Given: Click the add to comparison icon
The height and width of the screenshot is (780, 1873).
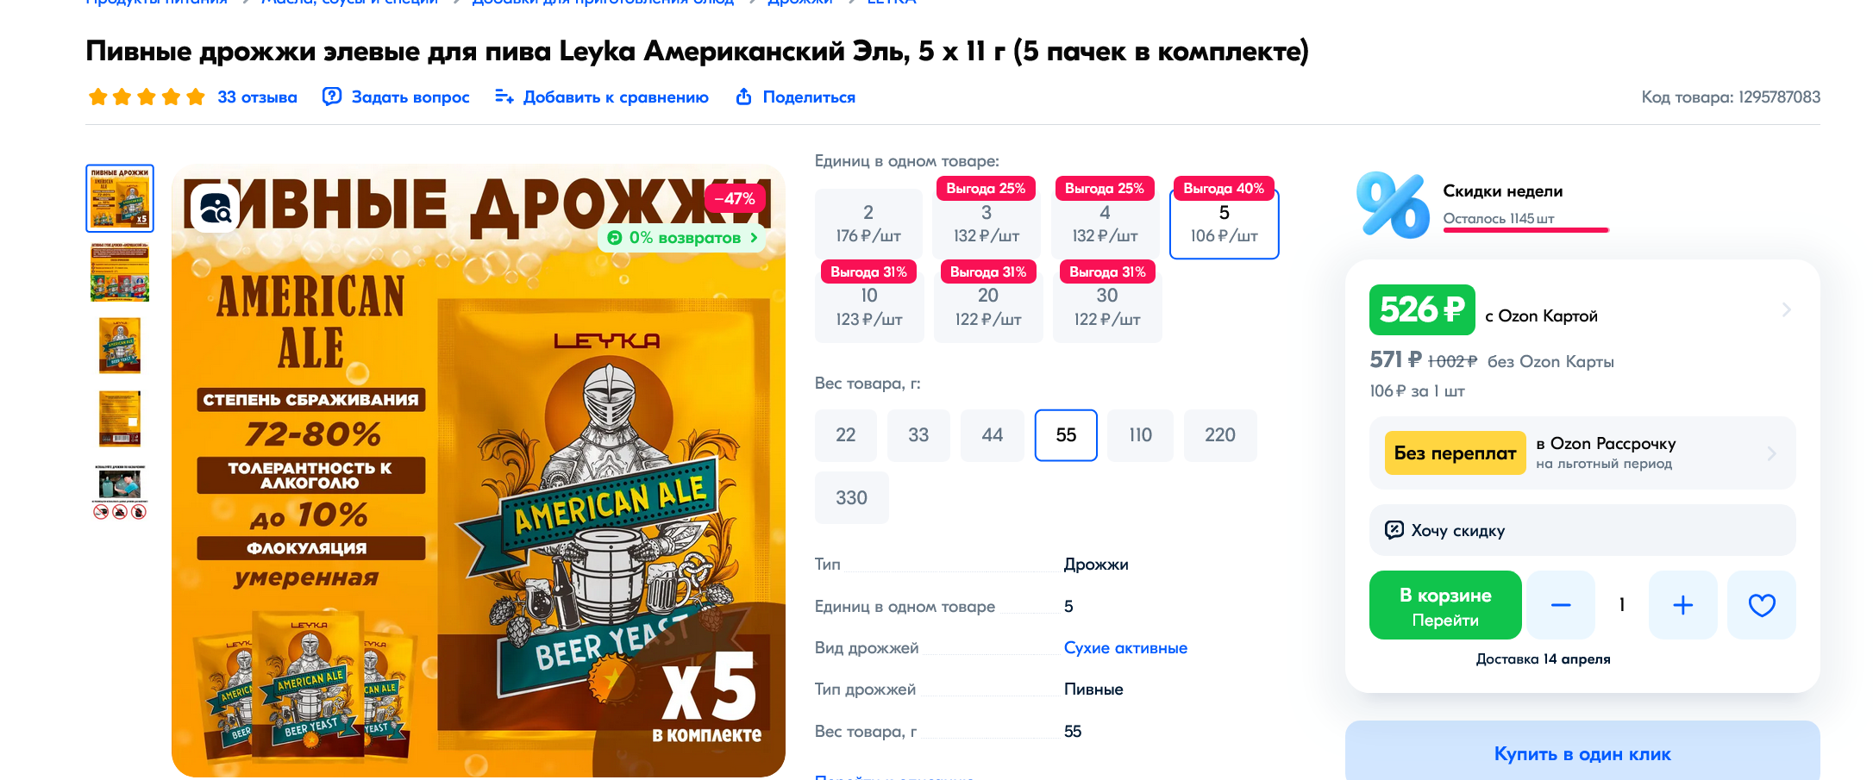Looking at the screenshot, I should pyautogui.click(x=504, y=97).
